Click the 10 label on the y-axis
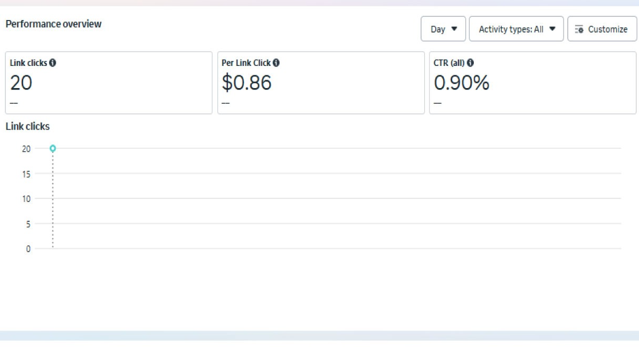This screenshot has width=639, height=347. tap(26, 199)
